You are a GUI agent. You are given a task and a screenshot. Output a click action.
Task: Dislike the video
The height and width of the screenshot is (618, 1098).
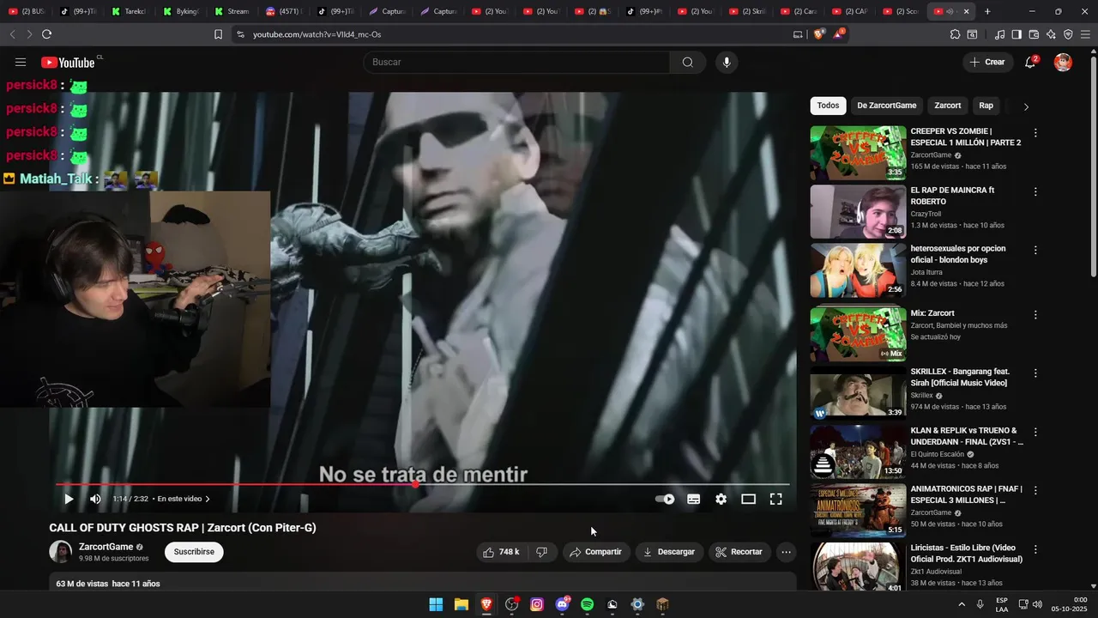coord(541,552)
